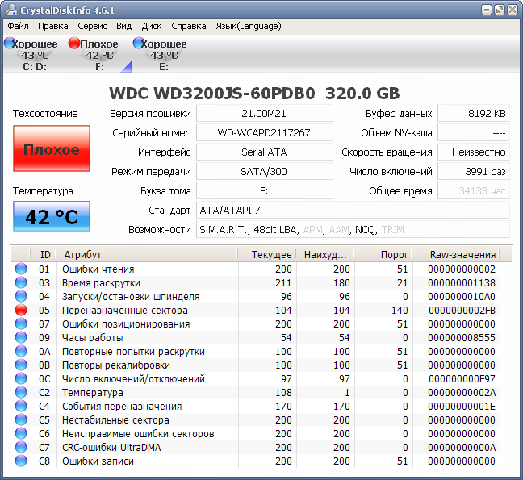The width and height of the screenshot is (523, 480).
Task: Click the blue status orb for disk C: D:
Action: [x=10, y=43]
